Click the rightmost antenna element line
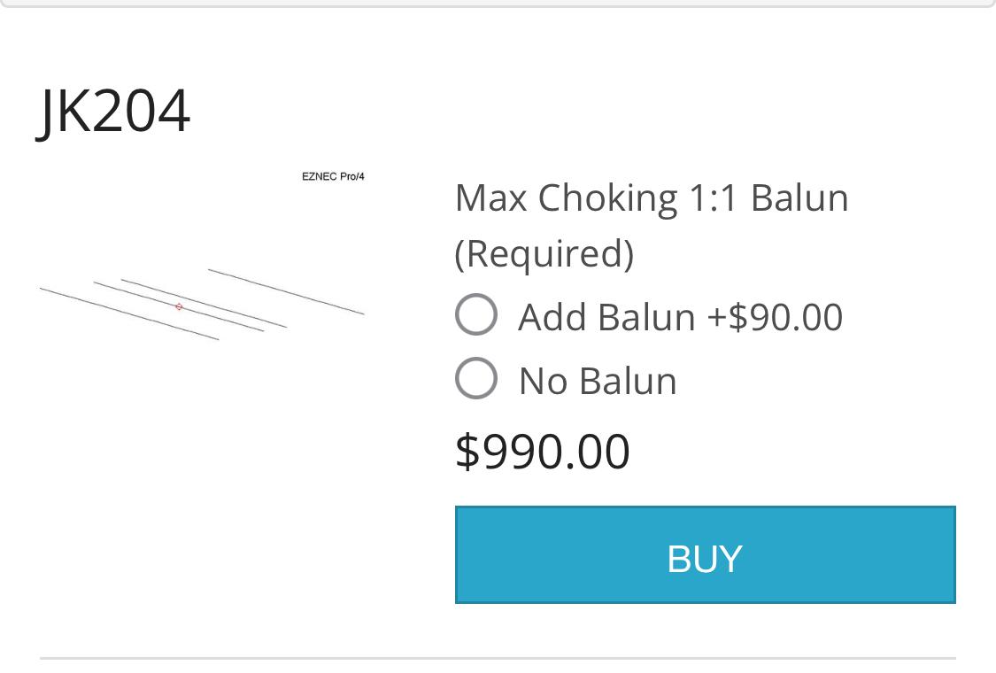This screenshot has height=673, width=996. coord(286,291)
